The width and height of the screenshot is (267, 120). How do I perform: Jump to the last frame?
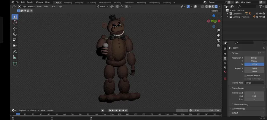coord(126,110)
